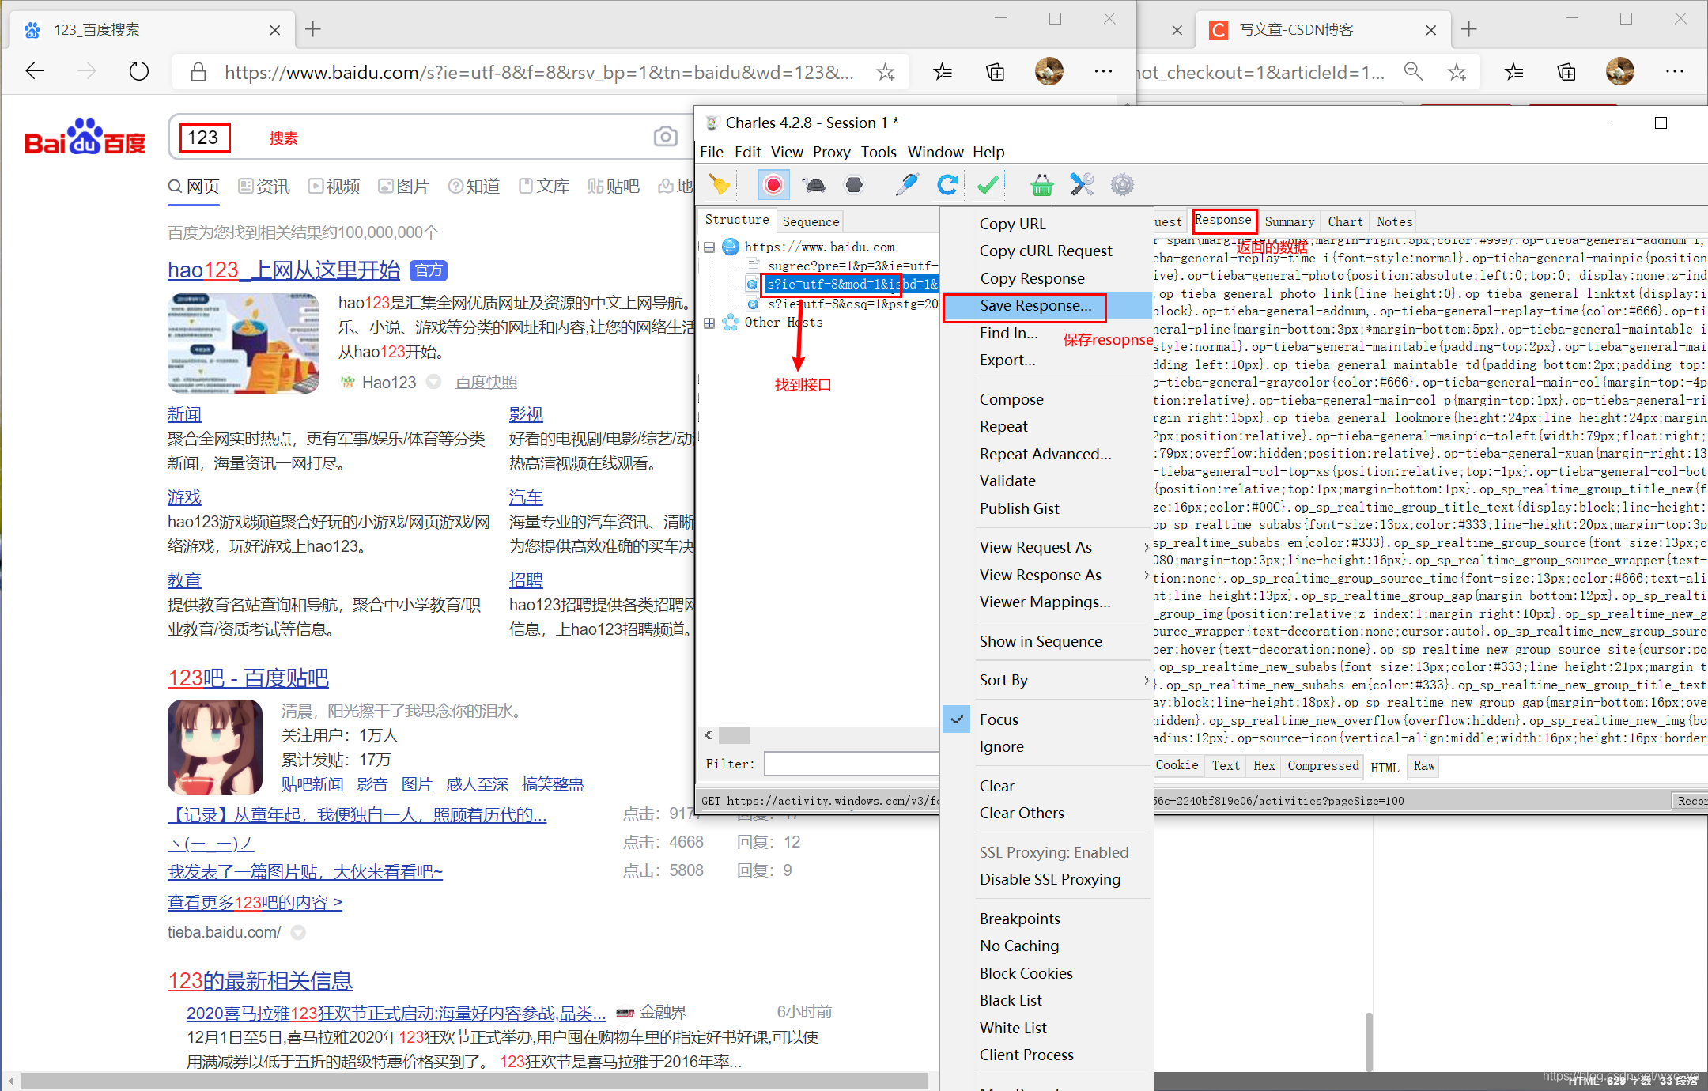1708x1091 pixels.
Task: Click the Validate green checkmark icon
Action: pyautogui.click(x=988, y=185)
